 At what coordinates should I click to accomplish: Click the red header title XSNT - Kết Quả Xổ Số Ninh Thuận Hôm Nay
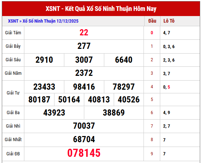[101, 9]
